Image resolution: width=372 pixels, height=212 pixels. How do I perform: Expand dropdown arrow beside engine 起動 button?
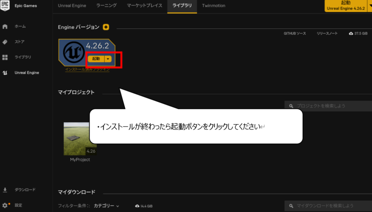[x=108, y=59]
